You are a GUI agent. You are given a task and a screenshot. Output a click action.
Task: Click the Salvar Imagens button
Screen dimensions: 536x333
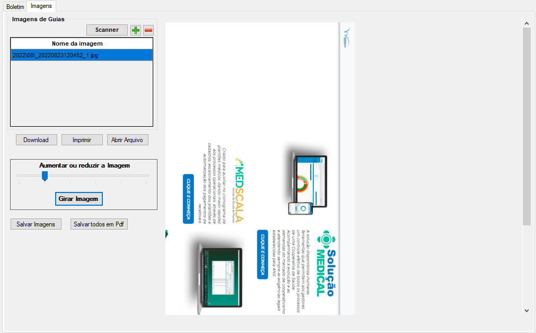36,224
